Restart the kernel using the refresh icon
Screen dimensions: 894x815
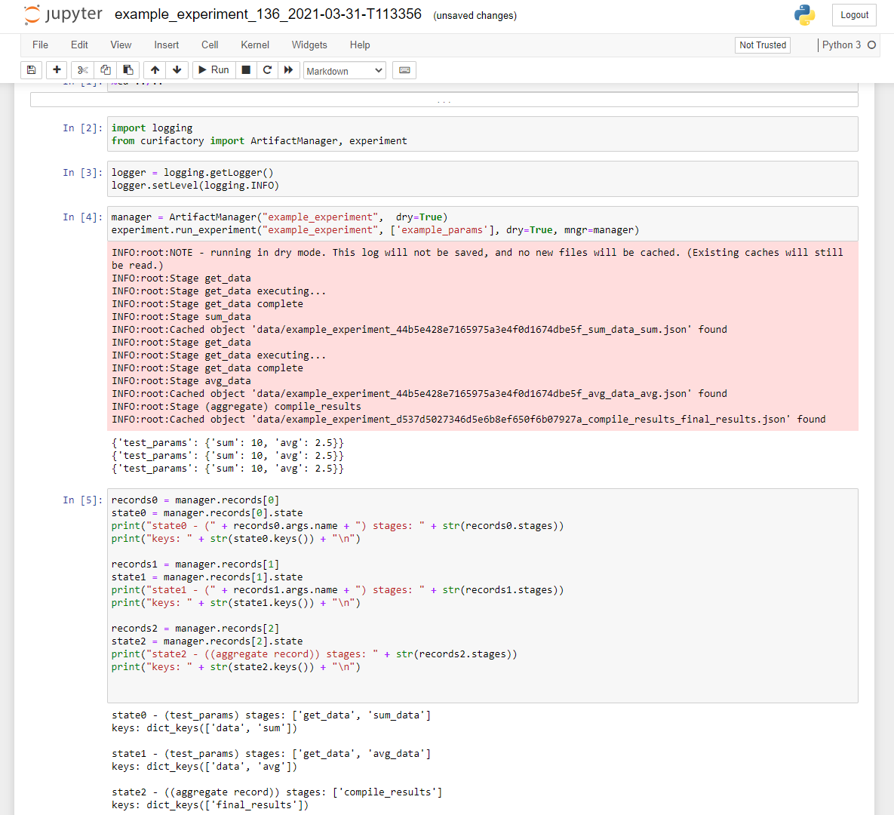coord(267,69)
